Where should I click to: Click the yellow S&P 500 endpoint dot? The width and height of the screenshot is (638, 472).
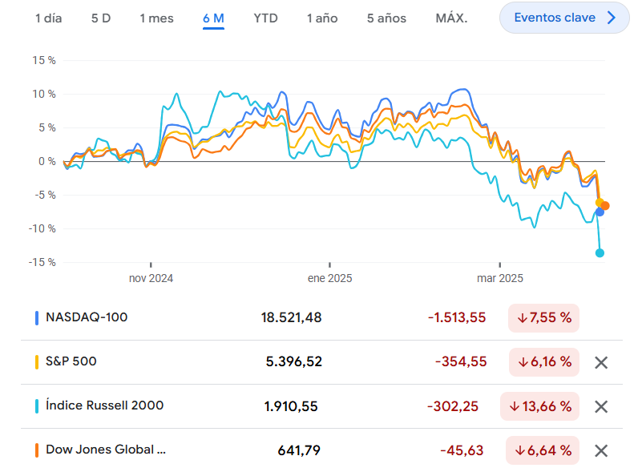[599, 202]
